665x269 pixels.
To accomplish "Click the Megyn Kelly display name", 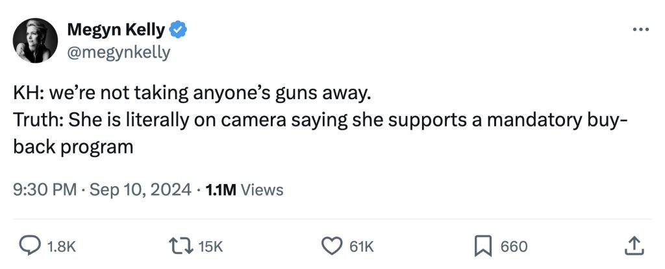I will pyautogui.click(x=116, y=29).
